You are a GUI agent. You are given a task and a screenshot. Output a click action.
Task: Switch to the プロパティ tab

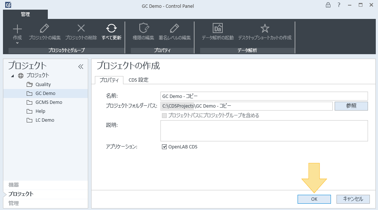[109, 80]
